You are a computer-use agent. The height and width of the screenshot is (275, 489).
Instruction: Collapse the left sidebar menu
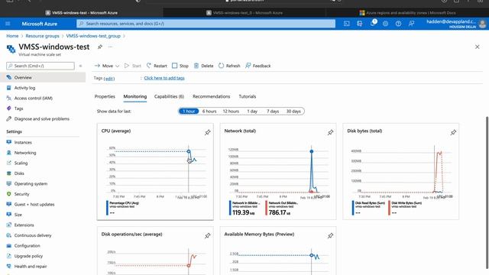pyautogui.click(x=80, y=66)
